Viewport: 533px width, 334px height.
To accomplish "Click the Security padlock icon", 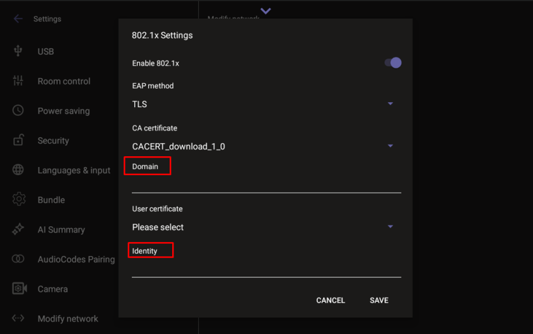I will (18, 140).
